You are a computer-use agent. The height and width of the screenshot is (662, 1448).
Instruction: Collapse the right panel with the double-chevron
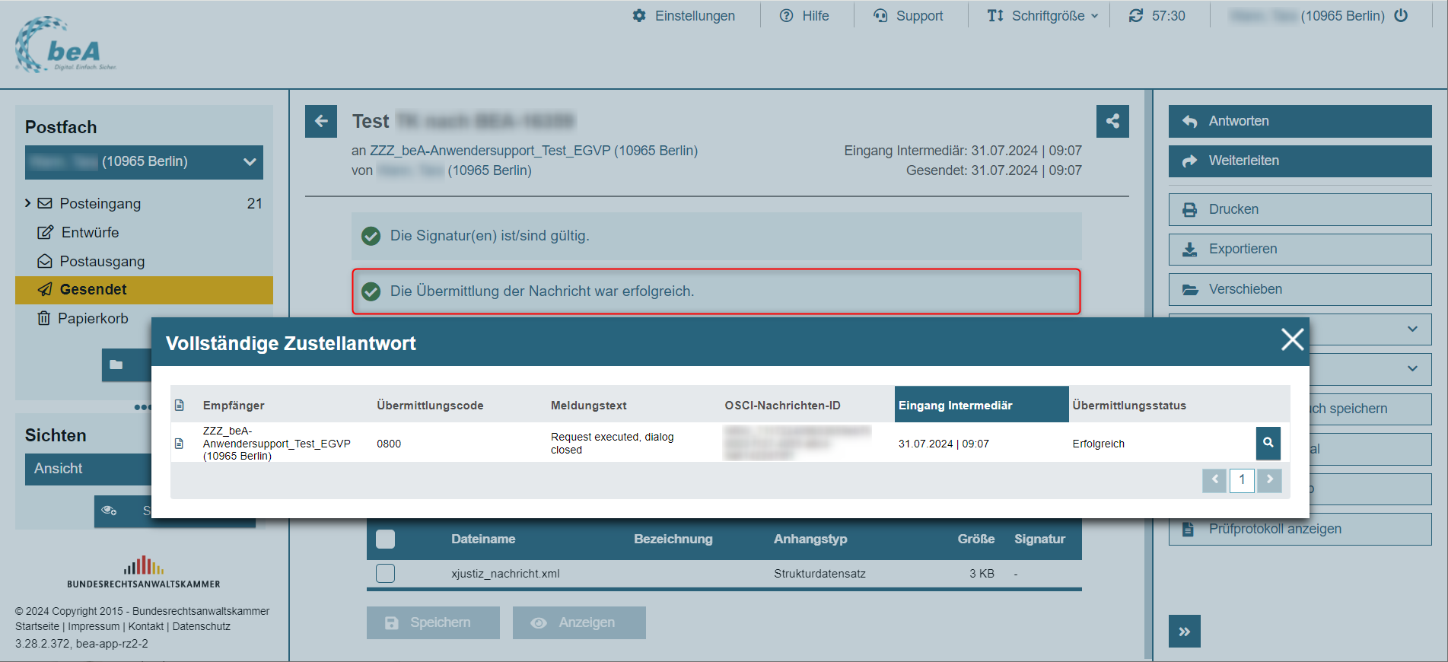(1184, 631)
